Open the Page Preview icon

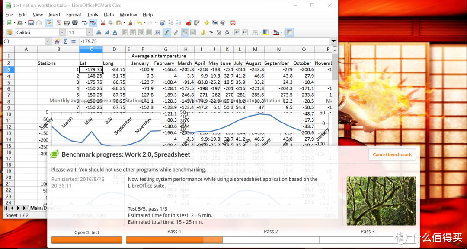click(x=75, y=23)
